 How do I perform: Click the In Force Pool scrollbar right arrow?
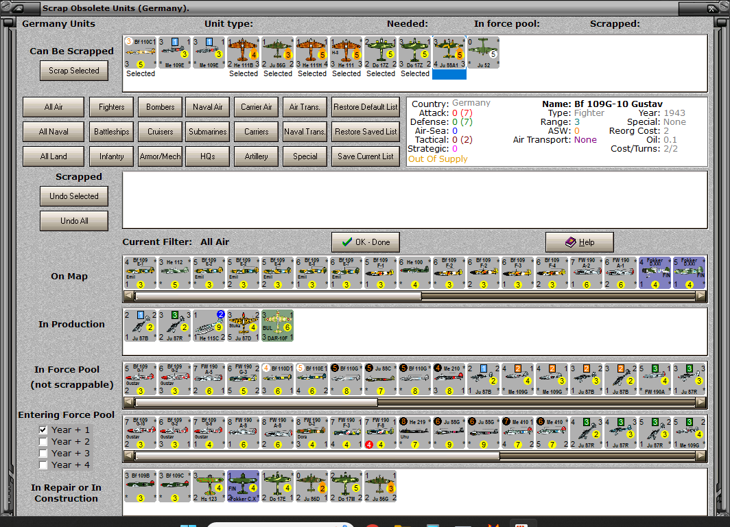(x=701, y=401)
